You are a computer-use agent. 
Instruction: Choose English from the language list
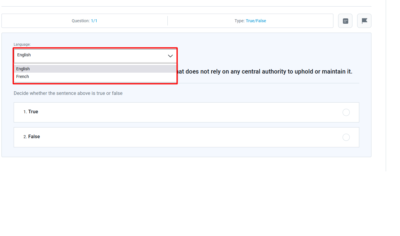click(23, 69)
